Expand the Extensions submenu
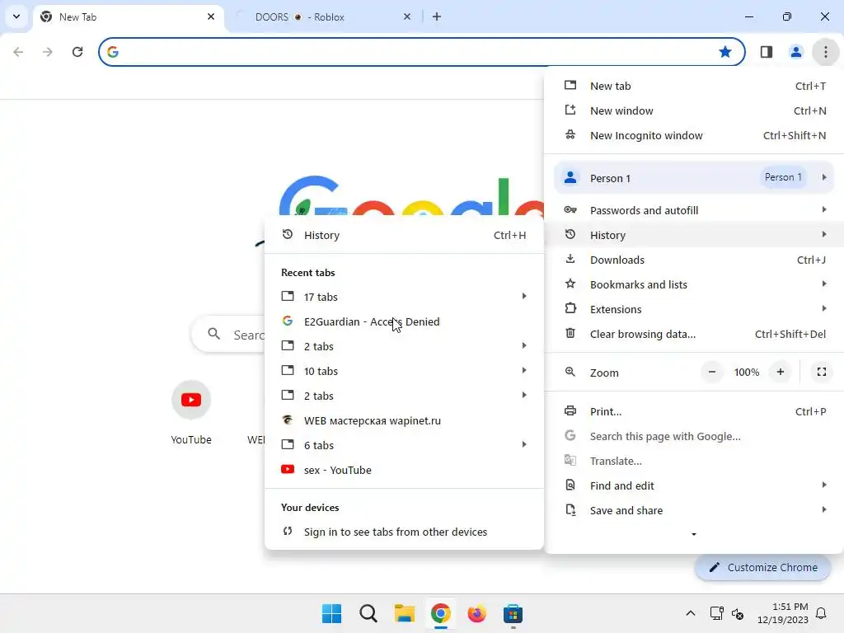 click(x=694, y=310)
